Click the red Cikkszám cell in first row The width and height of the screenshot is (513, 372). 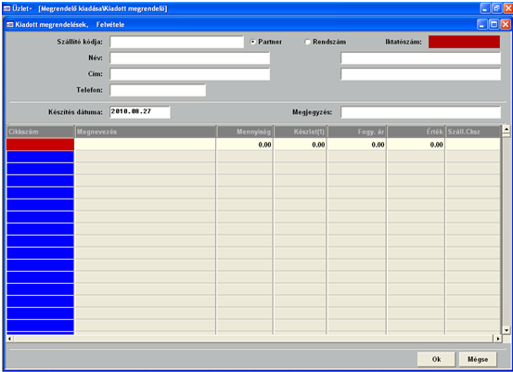tap(41, 145)
